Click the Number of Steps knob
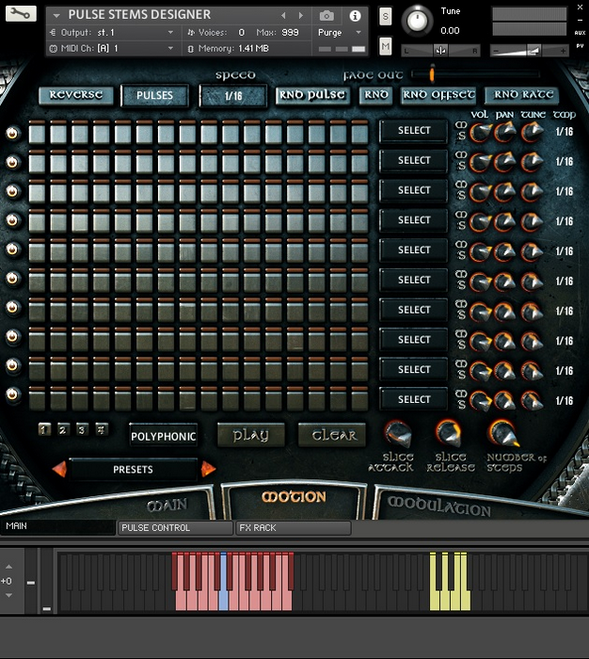The image size is (589, 659). [x=502, y=433]
